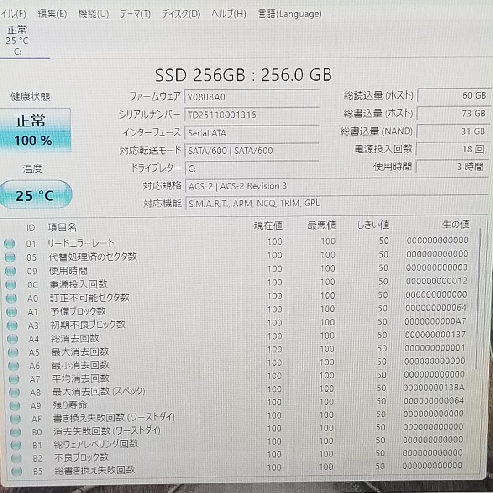The image size is (493, 493).
Task: Open the 言語(Language) menu
Action: 289,14
